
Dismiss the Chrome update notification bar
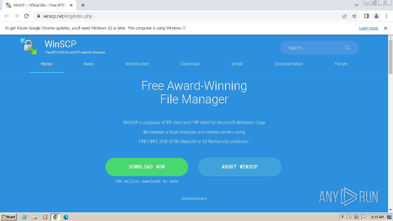[386, 28]
